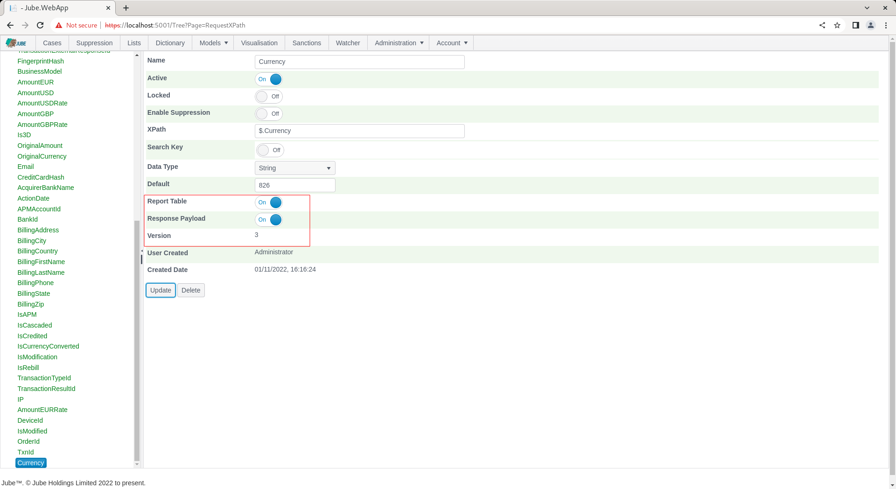The height and width of the screenshot is (489, 896).
Task: Expand the Account menu
Action: tap(451, 43)
